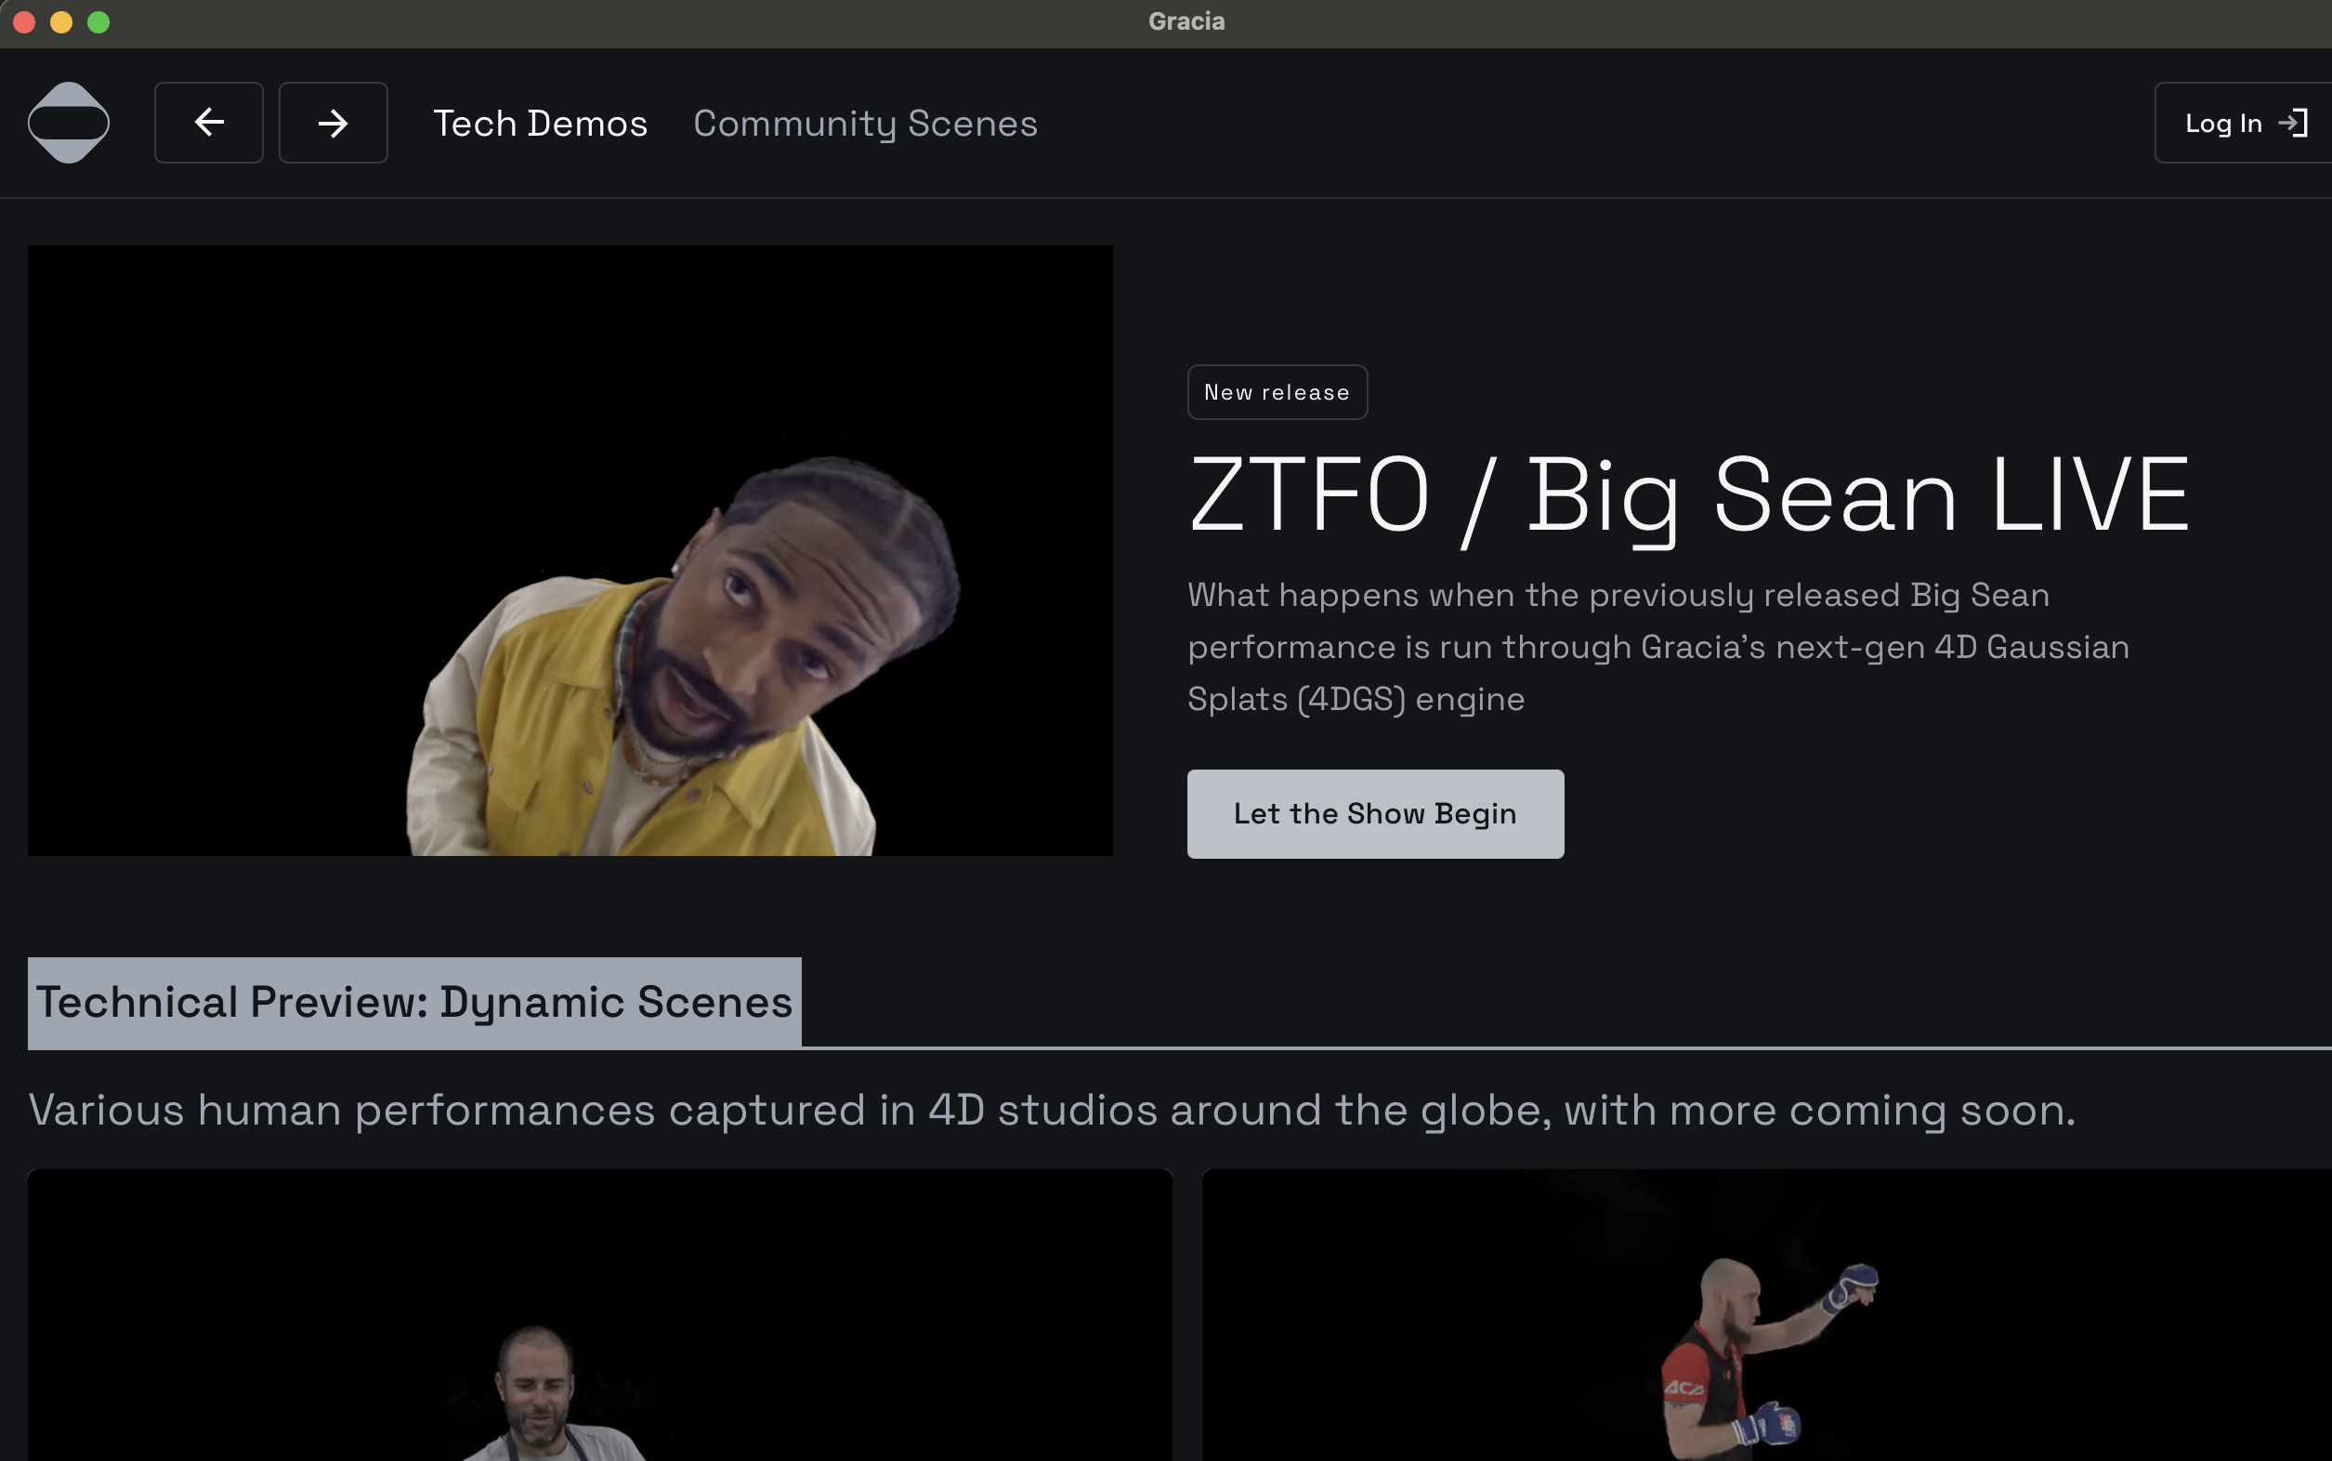
Task: Click the Log In button
Action: tap(2244, 123)
